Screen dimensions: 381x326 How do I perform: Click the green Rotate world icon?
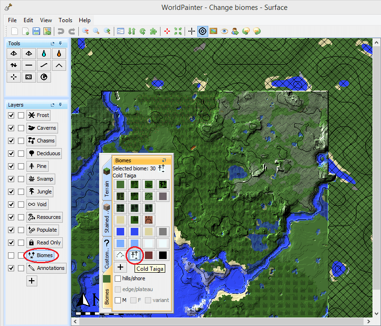click(x=143, y=31)
